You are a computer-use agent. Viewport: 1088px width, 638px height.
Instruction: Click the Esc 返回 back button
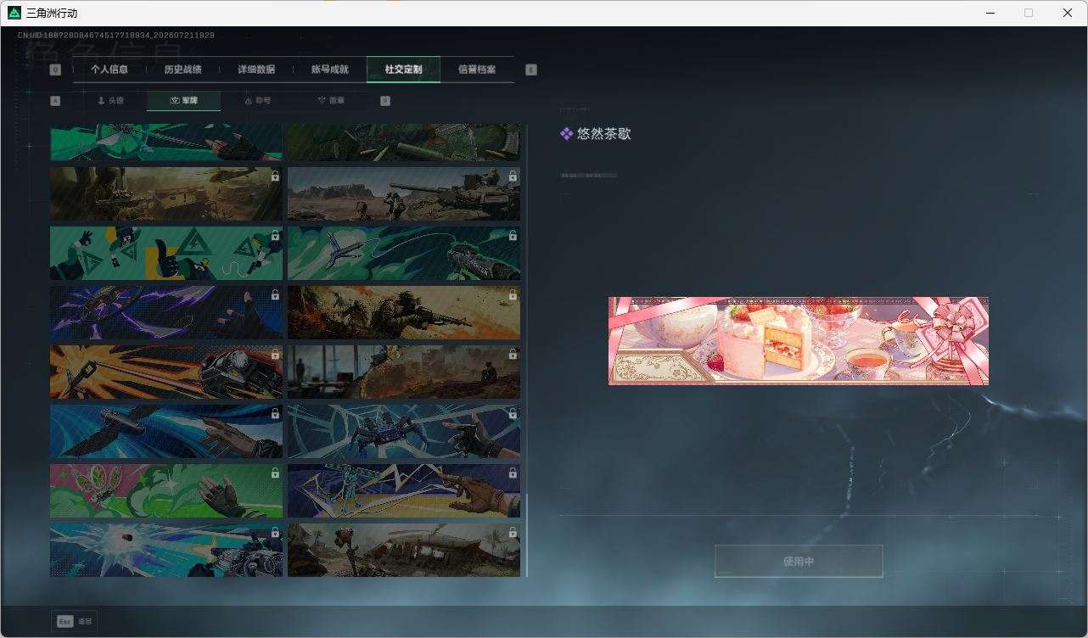(x=75, y=622)
